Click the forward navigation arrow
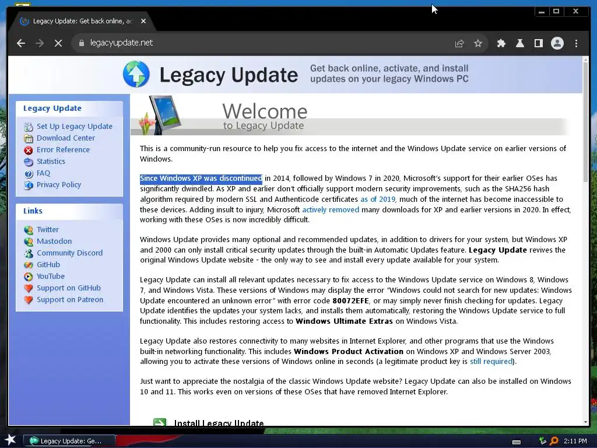 tap(40, 43)
